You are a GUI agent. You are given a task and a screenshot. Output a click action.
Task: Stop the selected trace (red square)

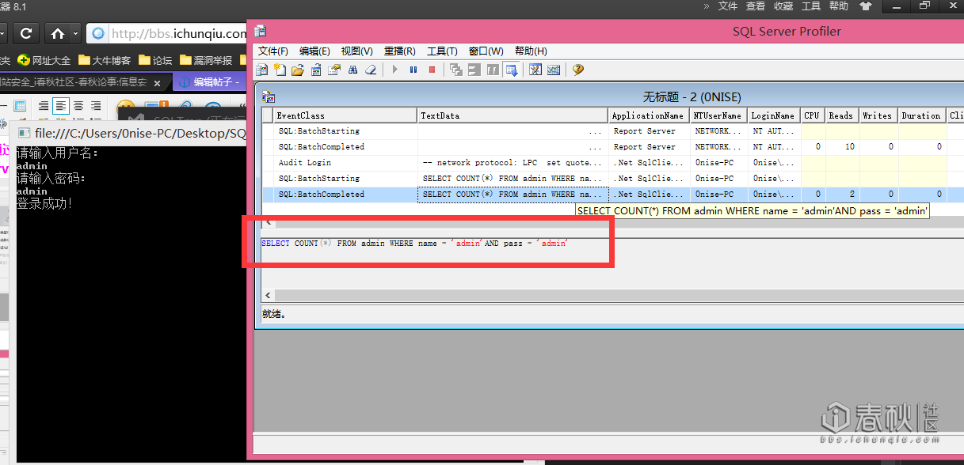(432, 70)
